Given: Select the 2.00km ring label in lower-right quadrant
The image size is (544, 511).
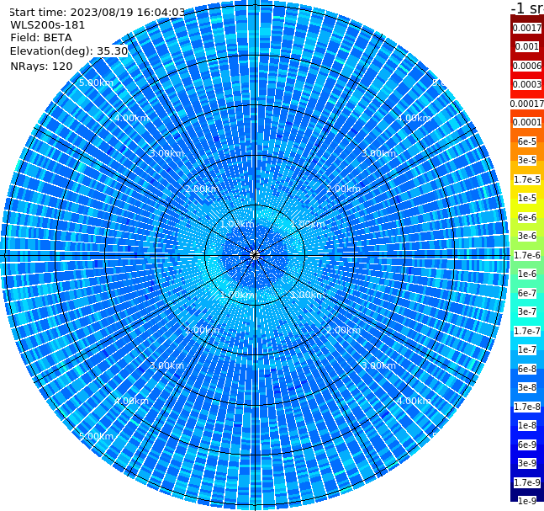Looking at the screenshot, I should (343, 330).
